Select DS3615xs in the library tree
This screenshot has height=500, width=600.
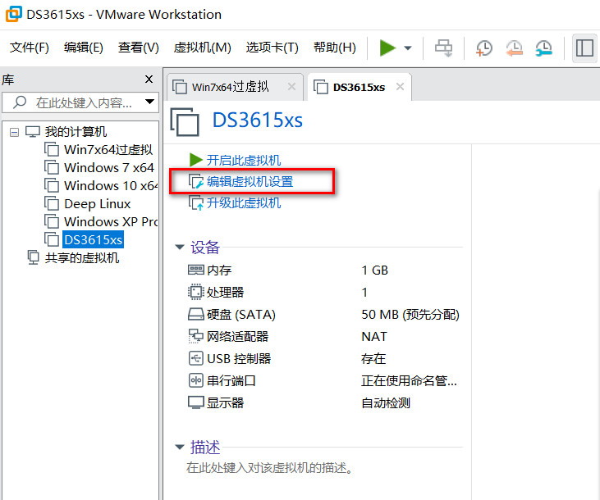point(93,239)
